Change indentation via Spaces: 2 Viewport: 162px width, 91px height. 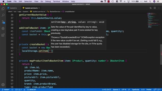click(116, 89)
